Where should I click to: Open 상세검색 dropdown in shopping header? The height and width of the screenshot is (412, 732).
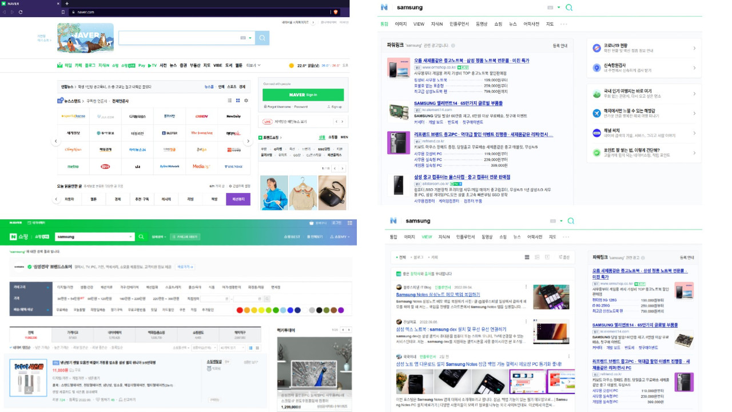[158, 236]
